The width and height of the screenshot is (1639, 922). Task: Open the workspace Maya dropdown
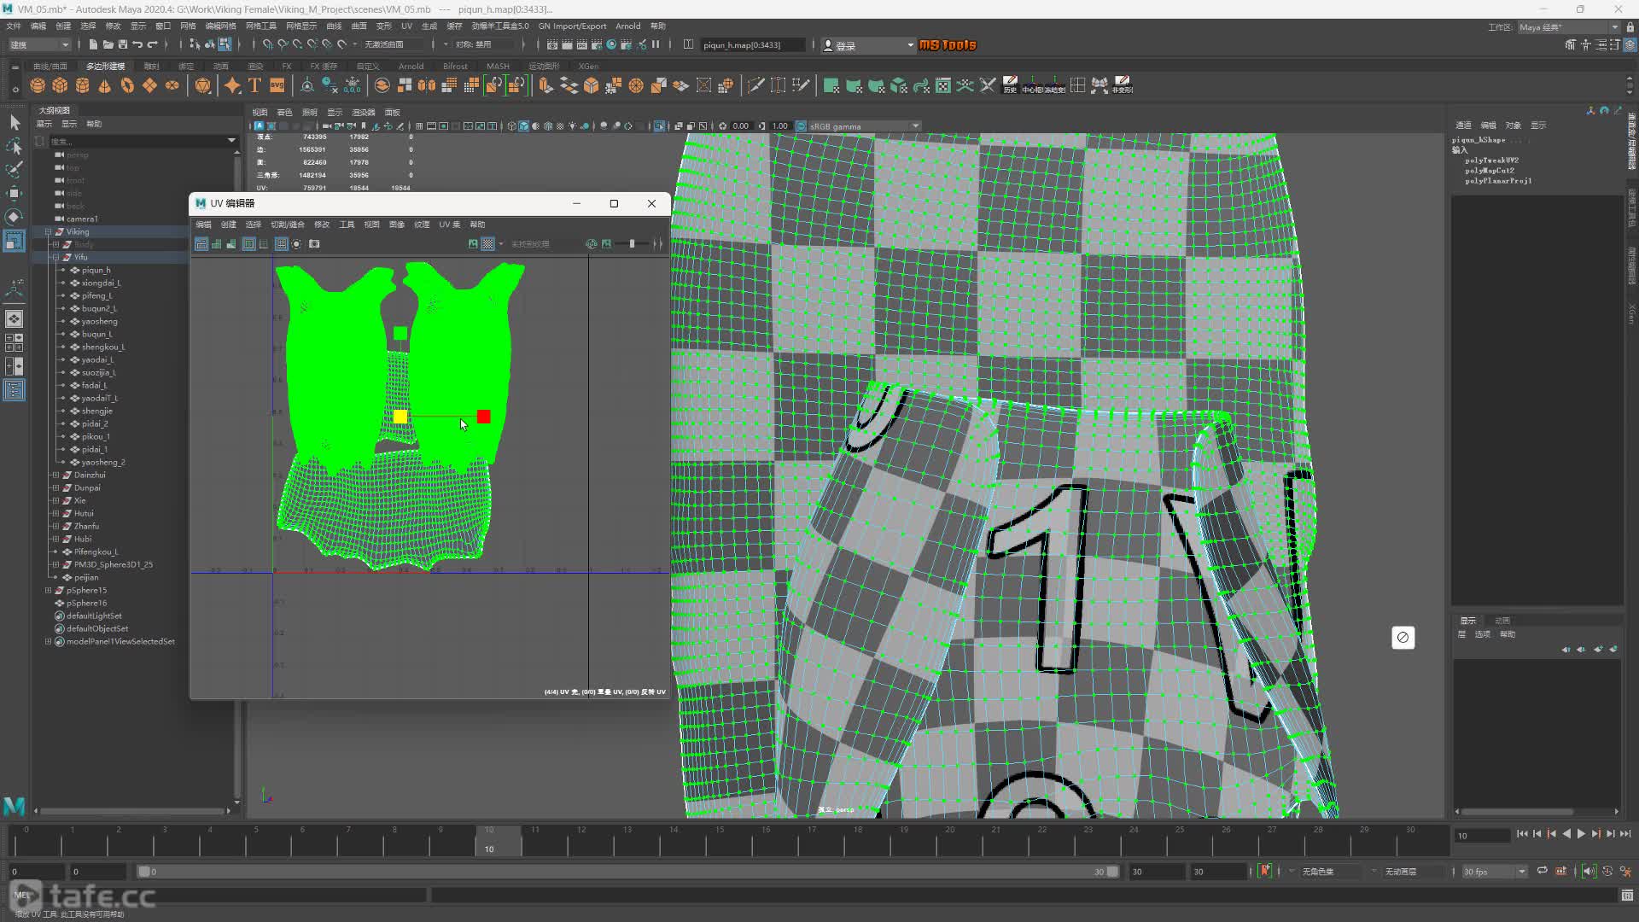[x=1568, y=27]
